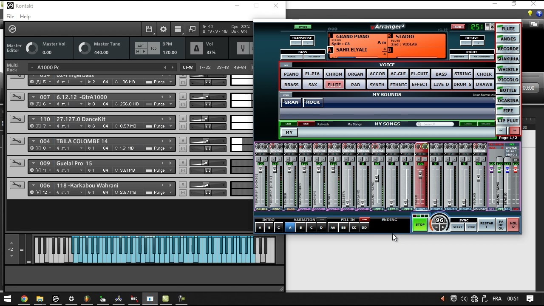This screenshot has width=544, height=306.
Task: Click the Kontakt logo icon
Action: 12,29
